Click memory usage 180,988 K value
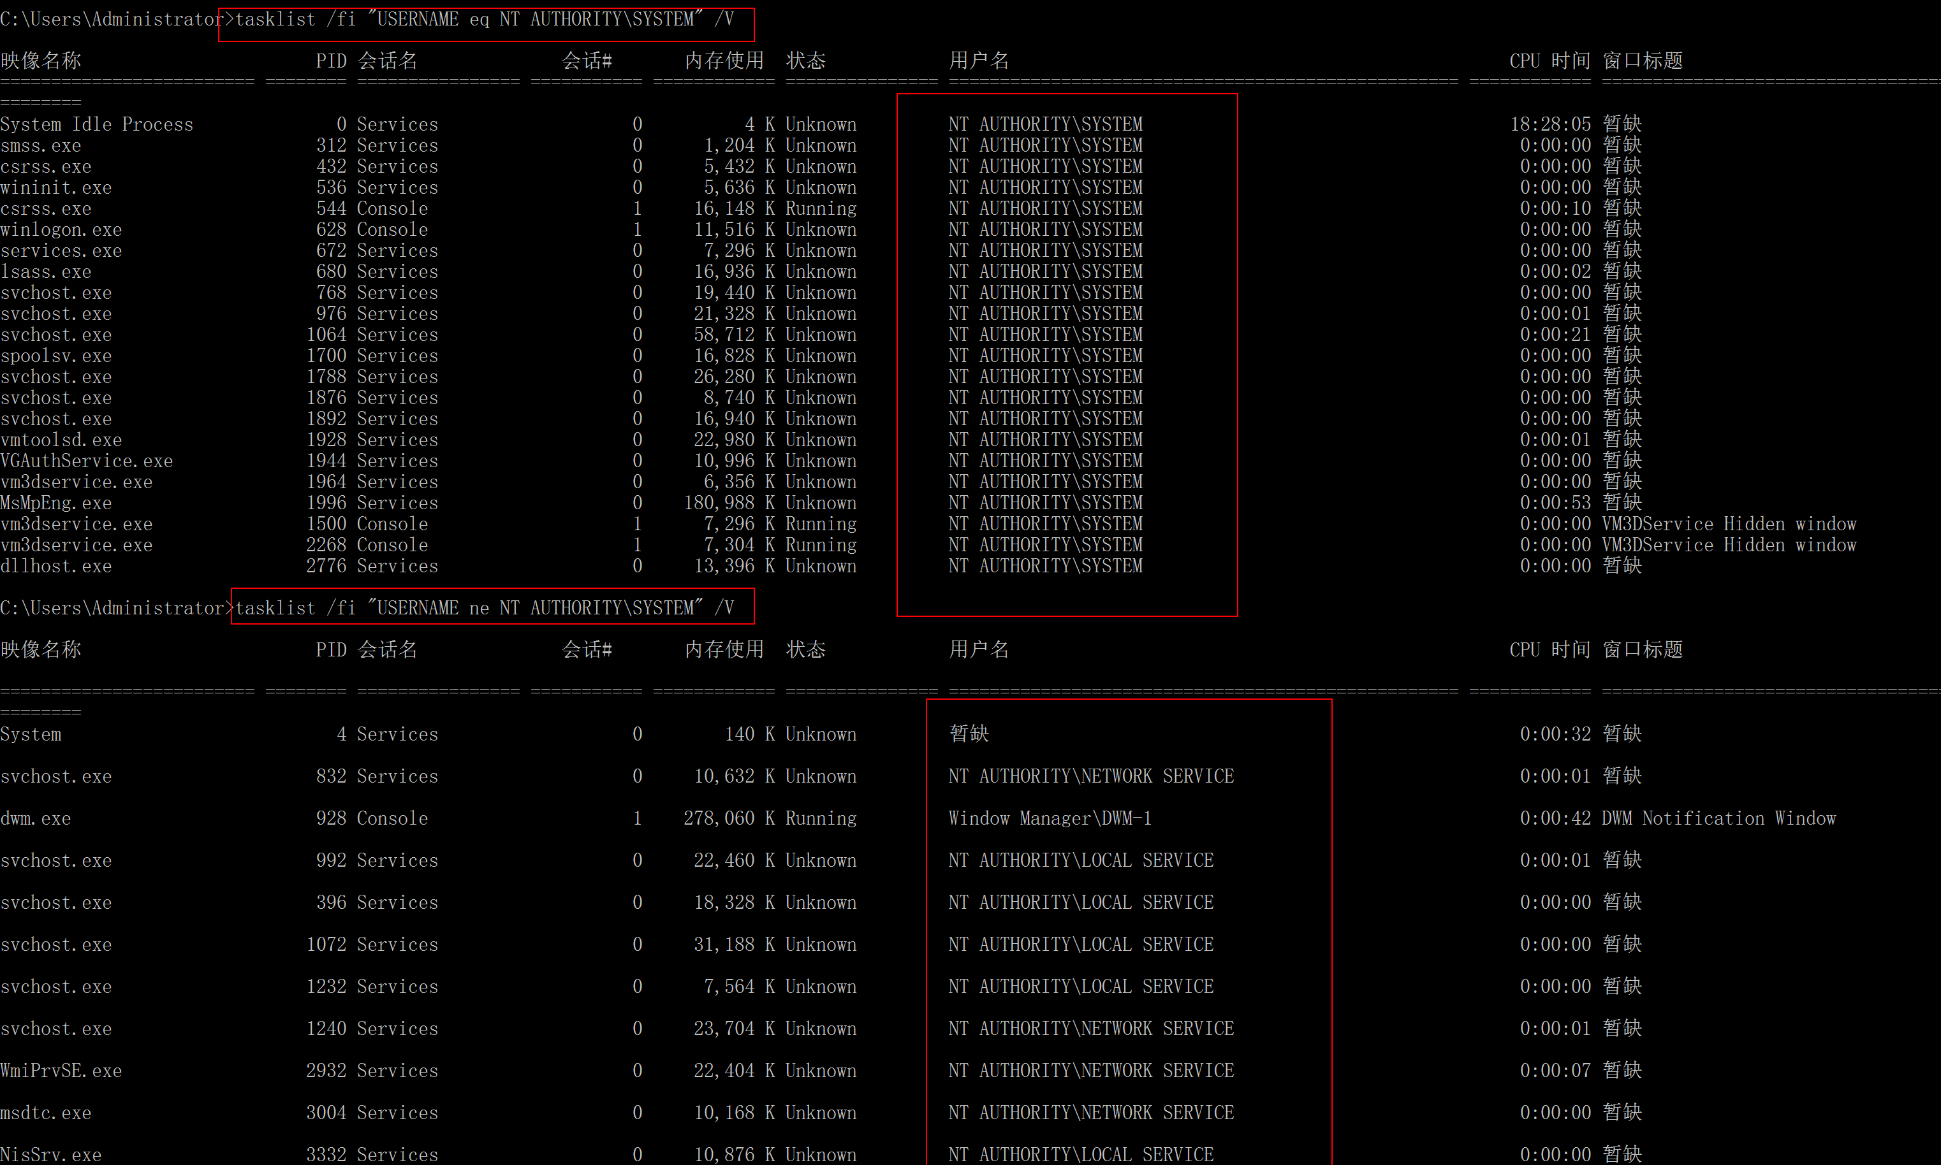 (x=729, y=503)
